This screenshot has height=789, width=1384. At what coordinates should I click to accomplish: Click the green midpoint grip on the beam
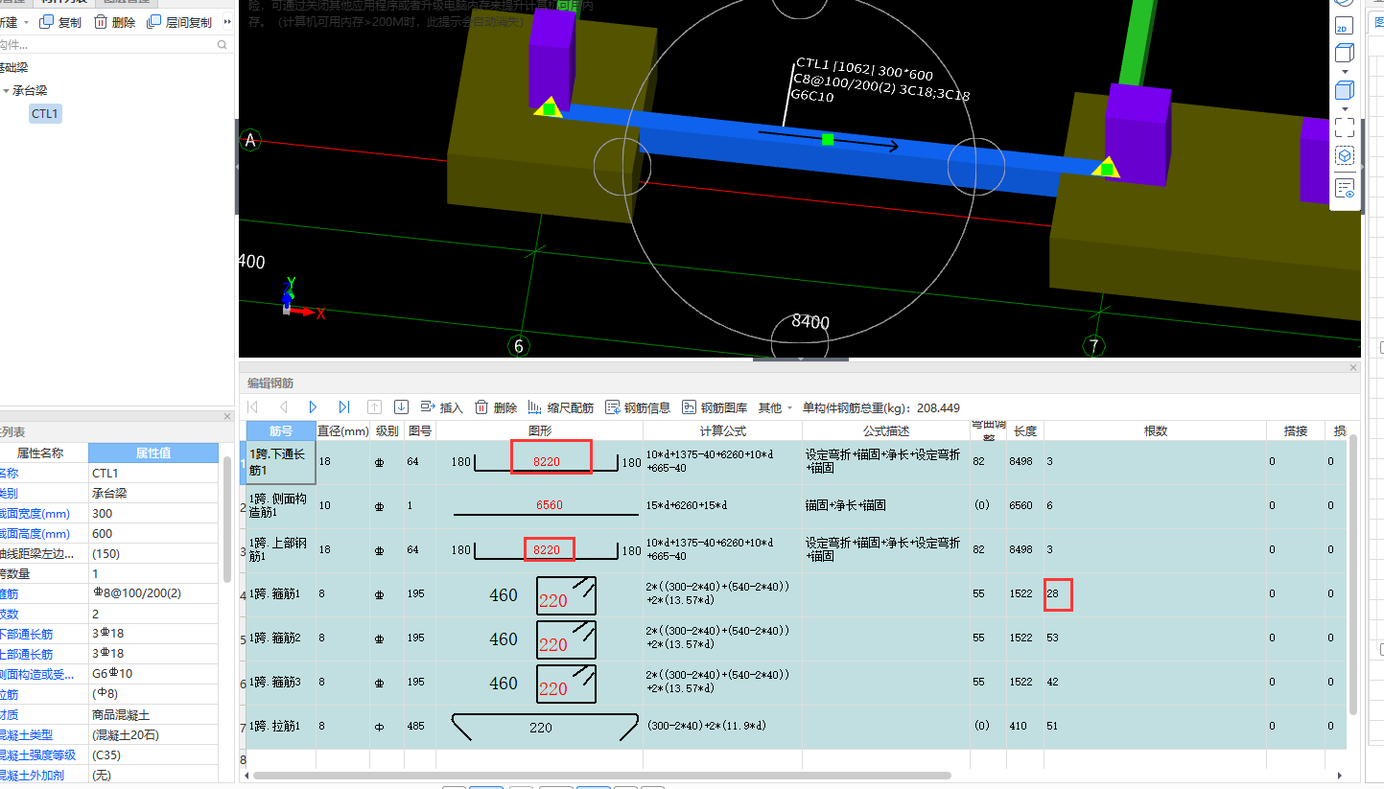(828, 140)
